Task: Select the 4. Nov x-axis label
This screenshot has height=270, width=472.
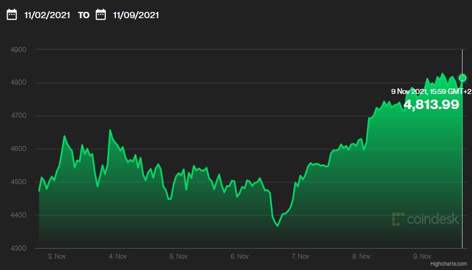Action: pos(118,256)
